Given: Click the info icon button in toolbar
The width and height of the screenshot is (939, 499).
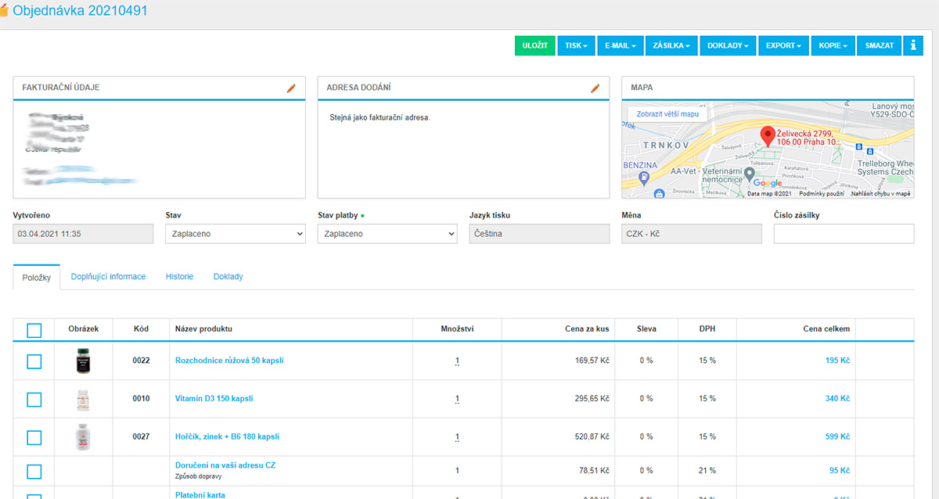Looking at the screenshot, I should (912, 45).
